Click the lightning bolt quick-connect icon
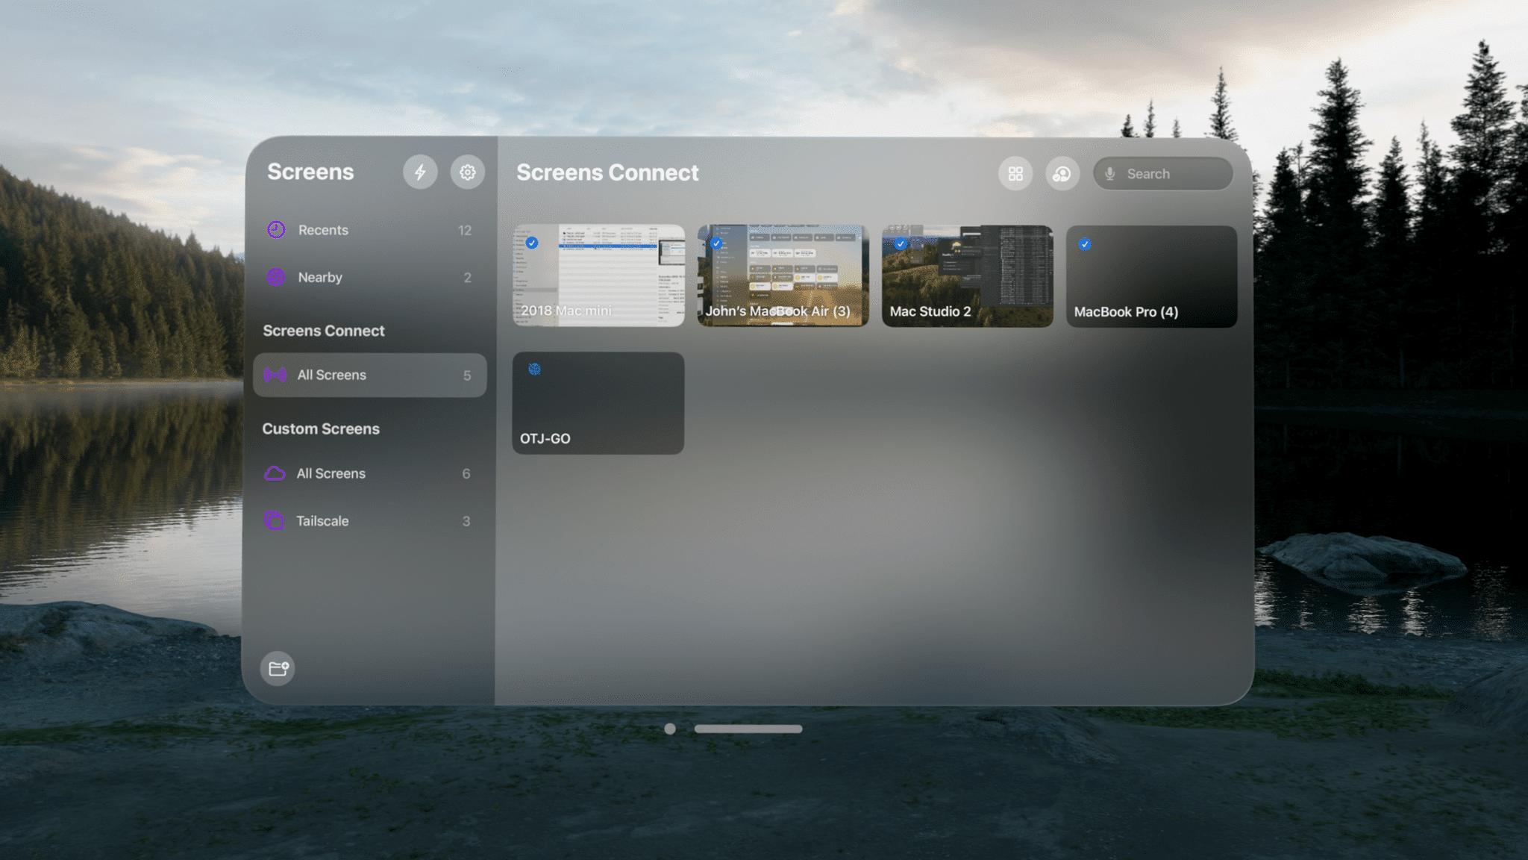 point(420,172)
